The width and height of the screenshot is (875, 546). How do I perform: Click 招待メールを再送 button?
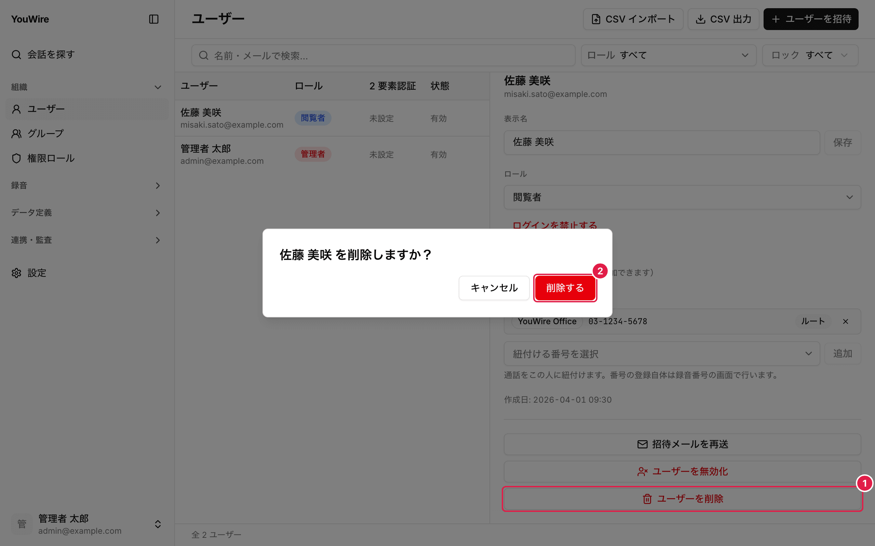pos(682,444)
